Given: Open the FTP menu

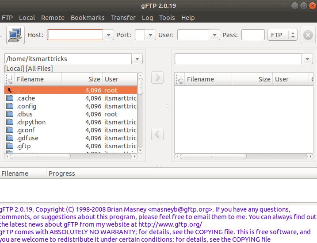Looking at the screenshot, I should pos(7,18).
